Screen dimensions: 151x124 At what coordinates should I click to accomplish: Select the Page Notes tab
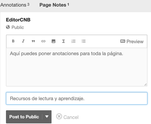point(54,5)
